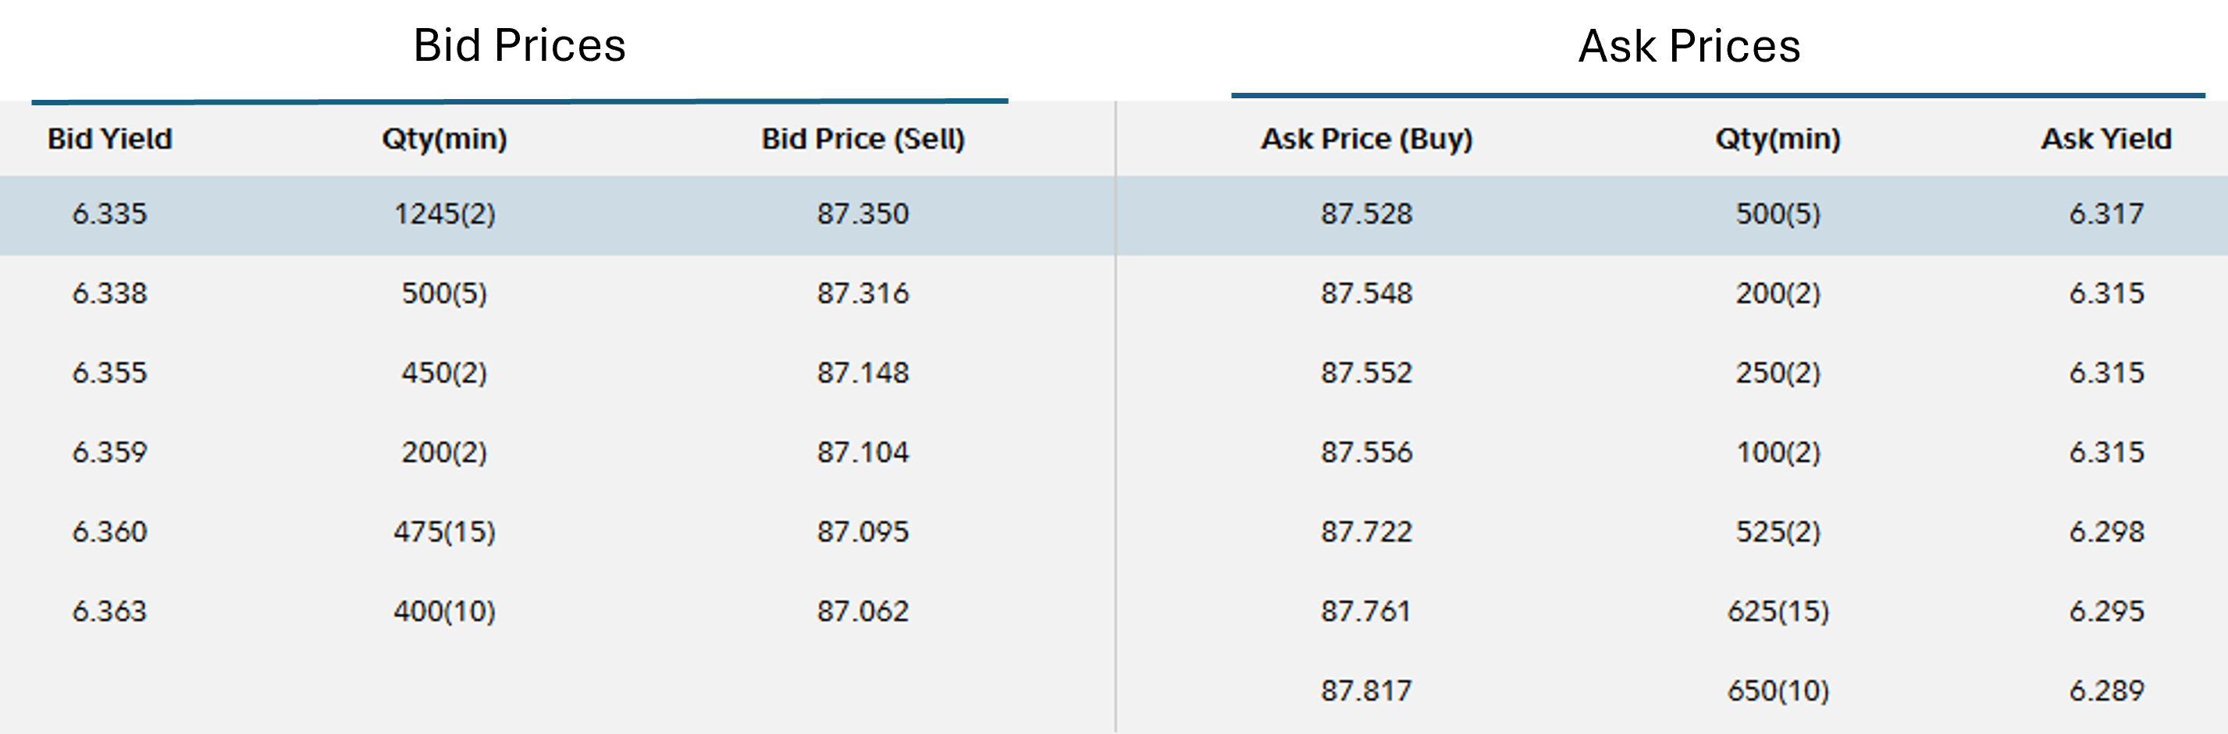Screen dimensions: 2228x734
Task: Click the Qty(min) header beside Bid Yield
Action: pyautogui.click(x=443, y=139)
